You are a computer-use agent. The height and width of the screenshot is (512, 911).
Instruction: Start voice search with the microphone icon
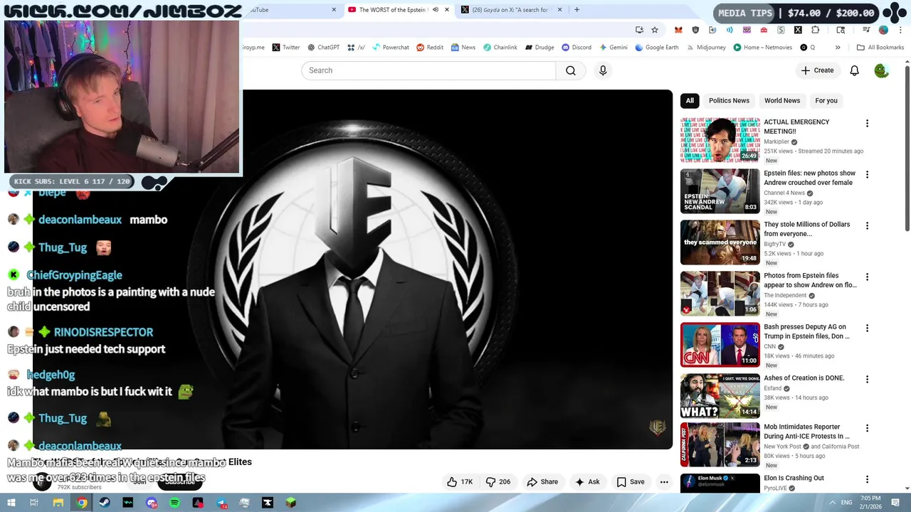click(603, 70)
